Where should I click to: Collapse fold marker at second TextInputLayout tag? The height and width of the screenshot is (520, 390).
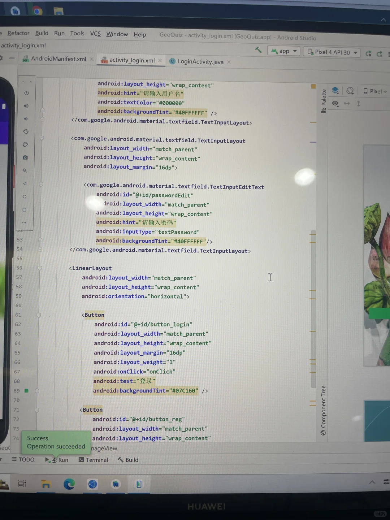click(x=42, y=138)
